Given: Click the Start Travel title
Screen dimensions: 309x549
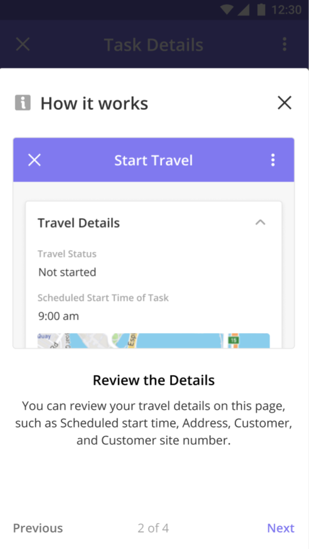Looking at the screenshot, I should 153,160.
